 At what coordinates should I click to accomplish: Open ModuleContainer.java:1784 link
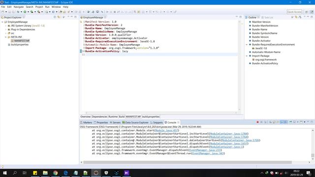(228, 134)
